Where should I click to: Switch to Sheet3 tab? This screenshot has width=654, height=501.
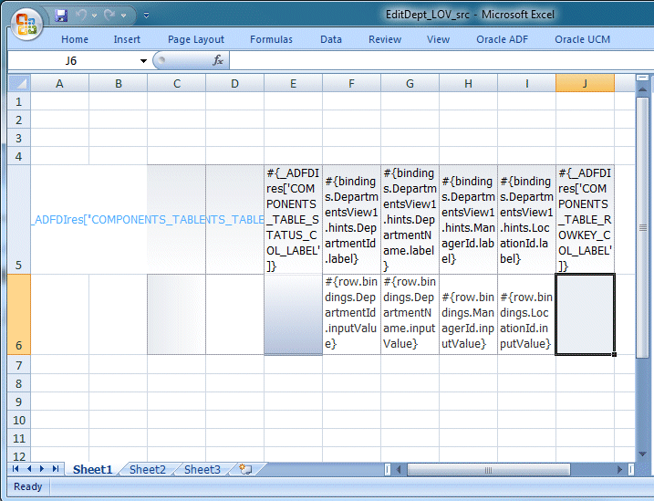tap(202, 469)
